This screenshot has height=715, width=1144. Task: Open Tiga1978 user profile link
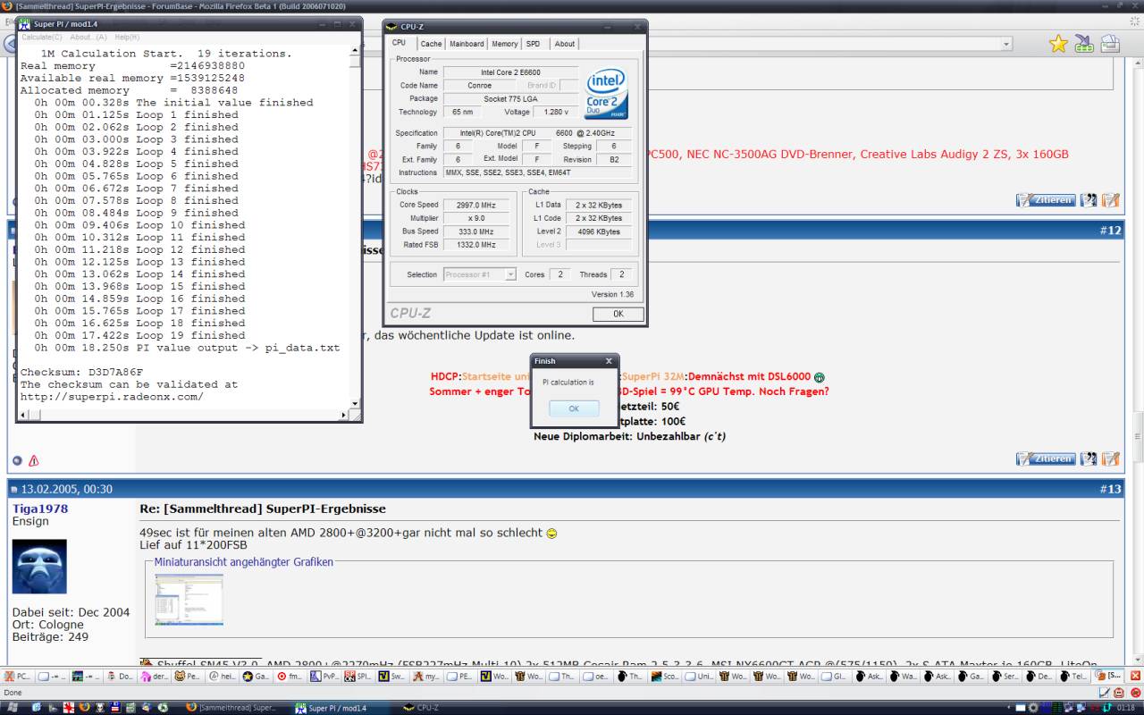[40, 509]
